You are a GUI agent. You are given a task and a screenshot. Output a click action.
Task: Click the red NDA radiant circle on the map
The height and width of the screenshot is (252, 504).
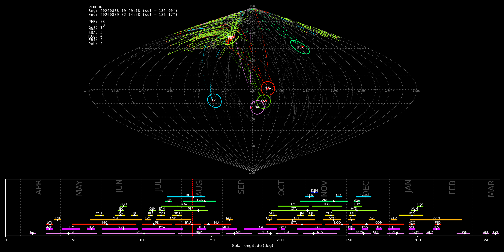[268, 88]
